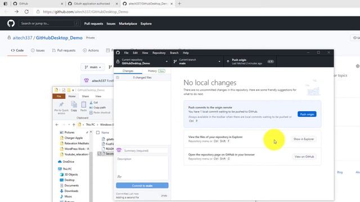Screen dimensions: 360x202
Task: Click the browser address bar URL
Action: (x=85, y=12)
